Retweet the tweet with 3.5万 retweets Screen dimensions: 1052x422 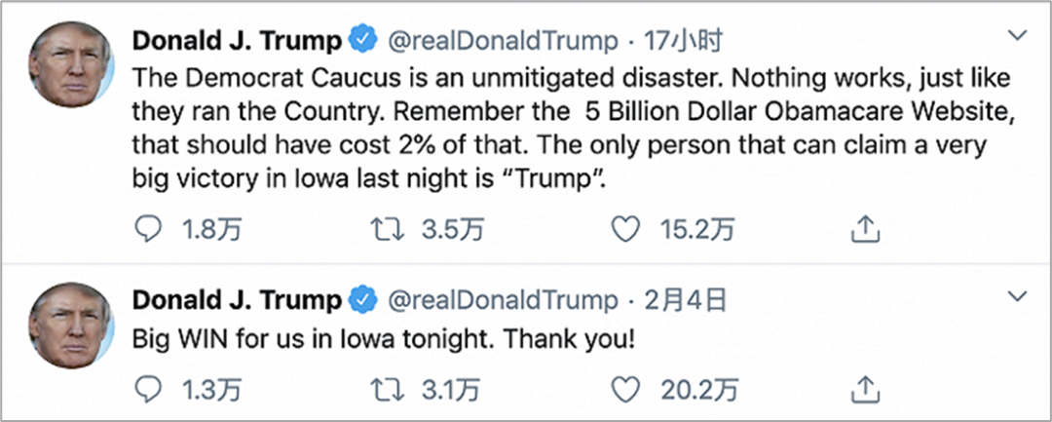tap(388, 230)
